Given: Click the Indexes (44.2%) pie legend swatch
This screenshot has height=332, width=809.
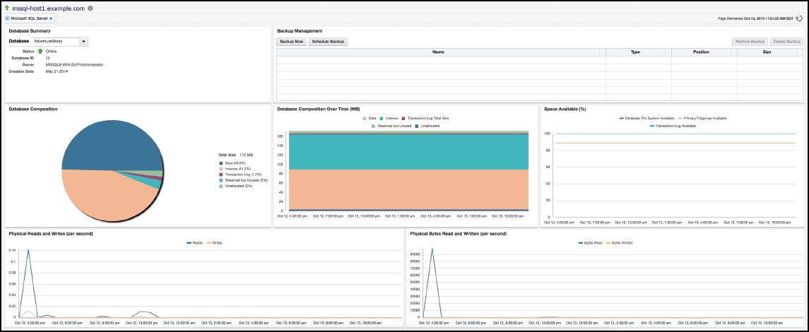Looking at the screenshot, I should [220, 169].
